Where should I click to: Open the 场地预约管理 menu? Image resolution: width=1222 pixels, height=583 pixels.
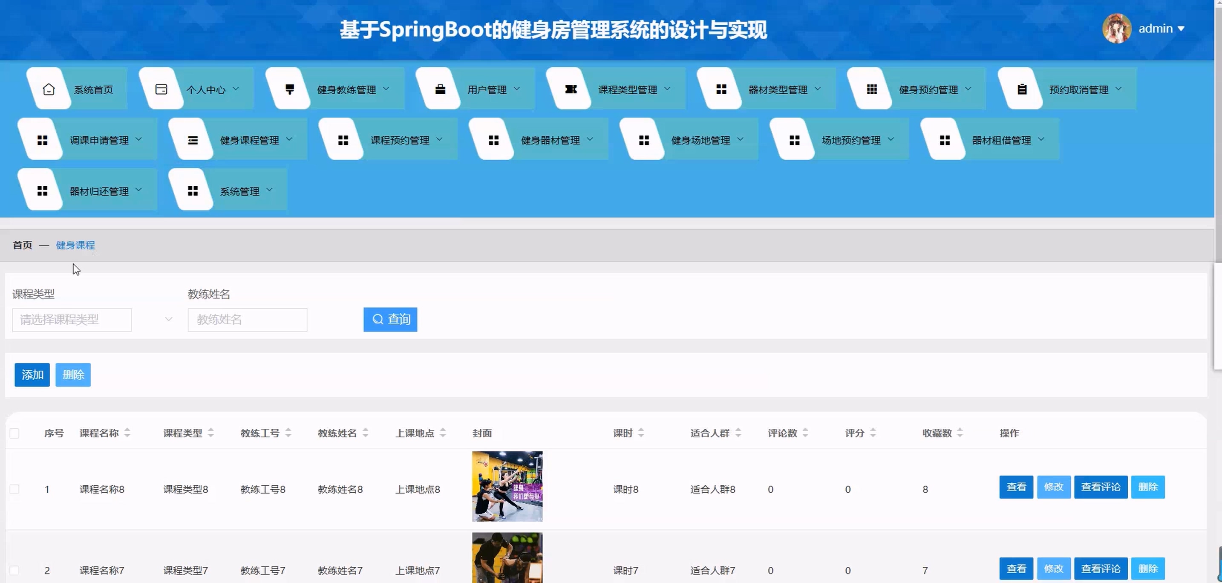(x=850, y=140)
